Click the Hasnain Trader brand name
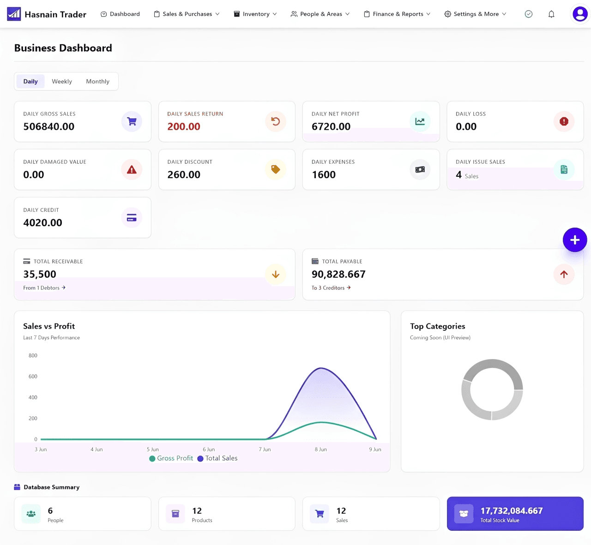 (x=55, y=14)
